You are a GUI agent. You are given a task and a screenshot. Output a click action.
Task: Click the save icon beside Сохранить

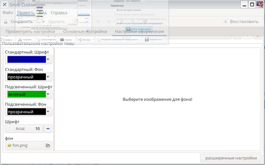(6, 21)
